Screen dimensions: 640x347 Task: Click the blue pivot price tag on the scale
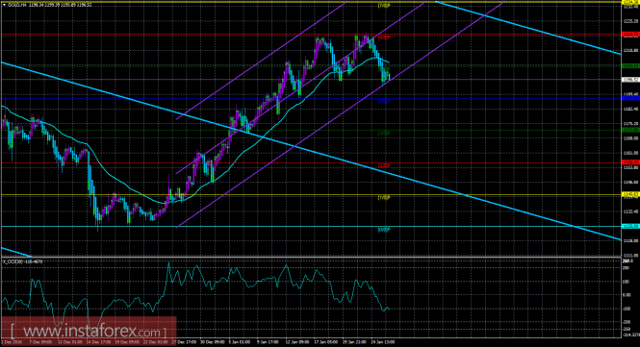[629, 98]
